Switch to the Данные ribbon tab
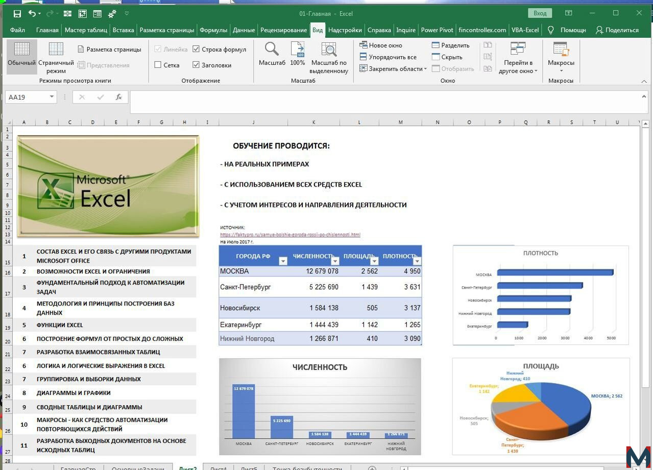 [x=244, y=30]
